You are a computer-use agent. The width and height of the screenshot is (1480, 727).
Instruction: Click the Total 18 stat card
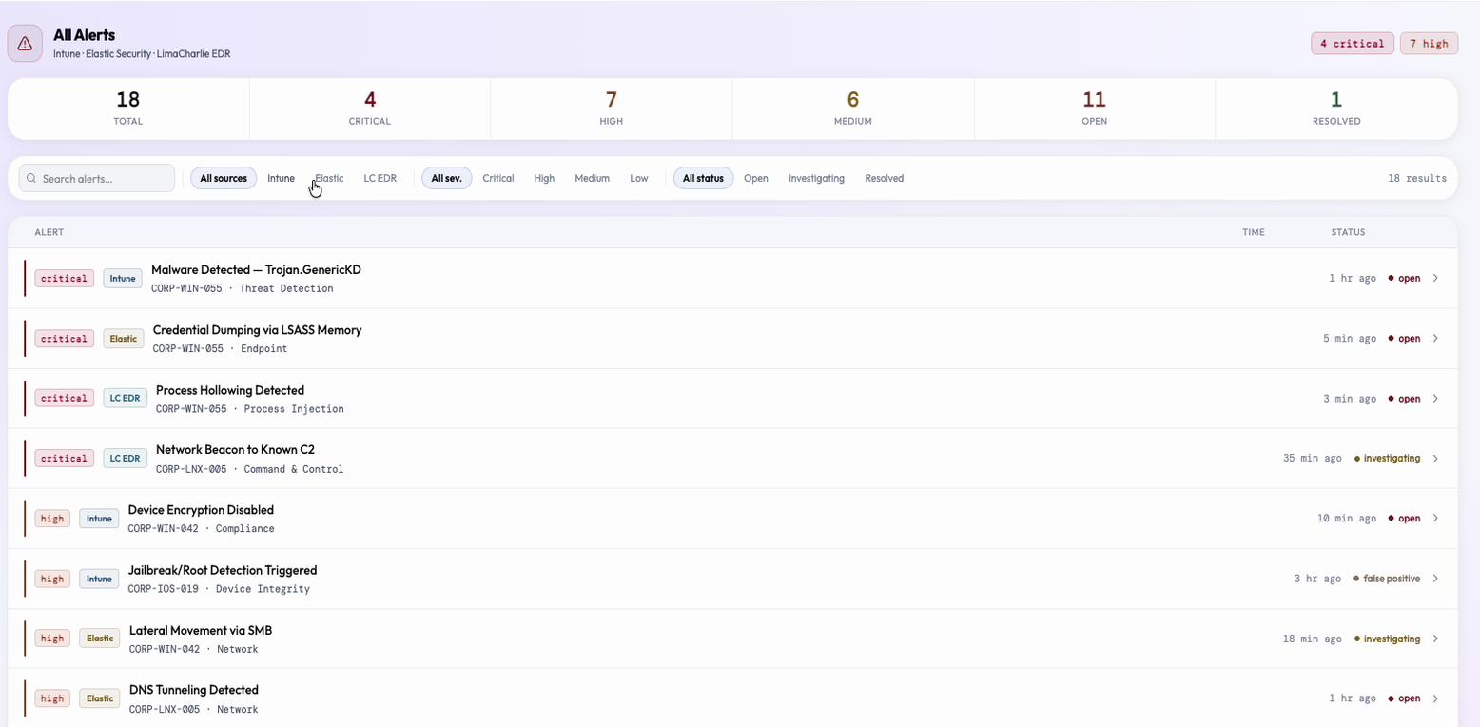pyautogui.click(x=128, y=108)
